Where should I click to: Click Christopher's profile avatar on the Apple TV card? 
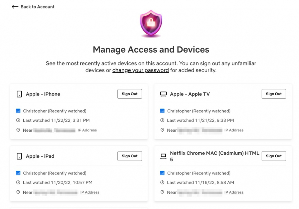pos(162,111)
